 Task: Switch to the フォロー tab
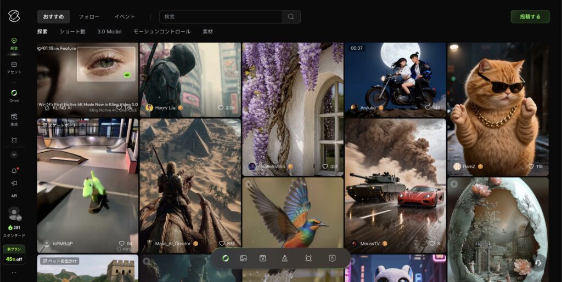89,16
